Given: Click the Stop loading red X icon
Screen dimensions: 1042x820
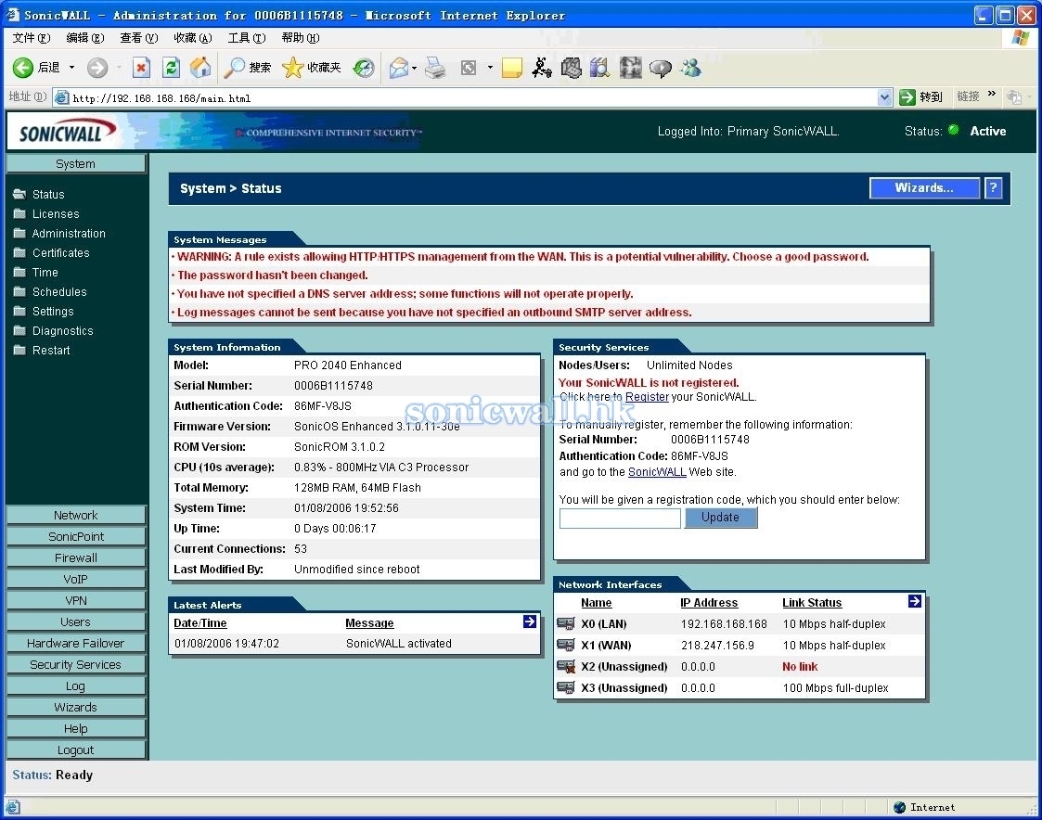Looking at the screenshot, I should tap(141, 68).
